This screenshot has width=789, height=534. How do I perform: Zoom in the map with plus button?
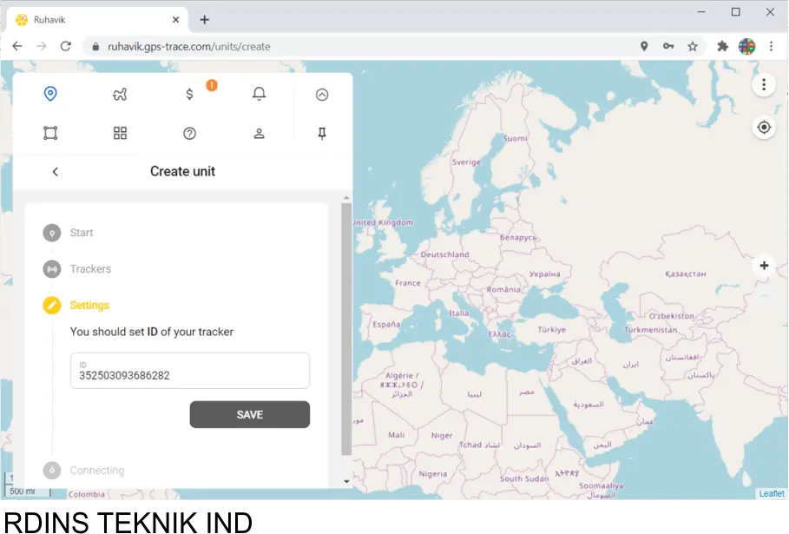(764, 266)
